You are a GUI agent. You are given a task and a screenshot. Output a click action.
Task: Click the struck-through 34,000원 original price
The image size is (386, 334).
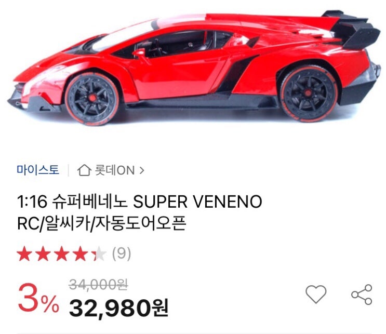[x=98, y=285]
